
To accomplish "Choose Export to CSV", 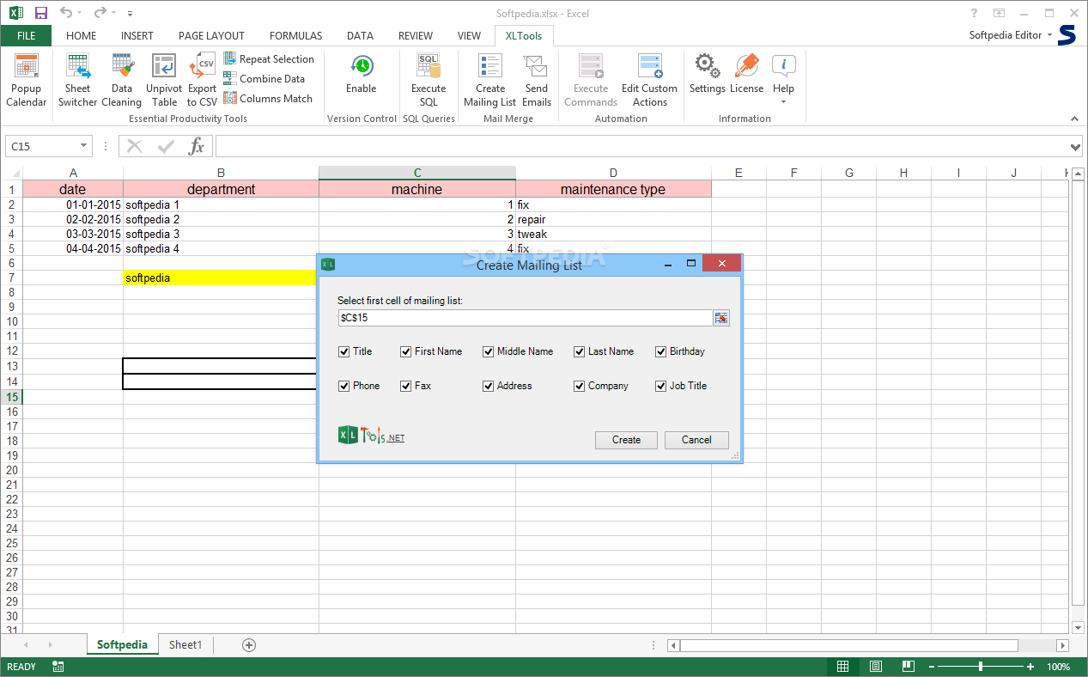I will [x=203, y=80].
